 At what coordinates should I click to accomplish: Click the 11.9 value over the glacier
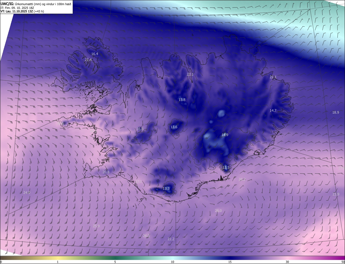click(225, 135)
